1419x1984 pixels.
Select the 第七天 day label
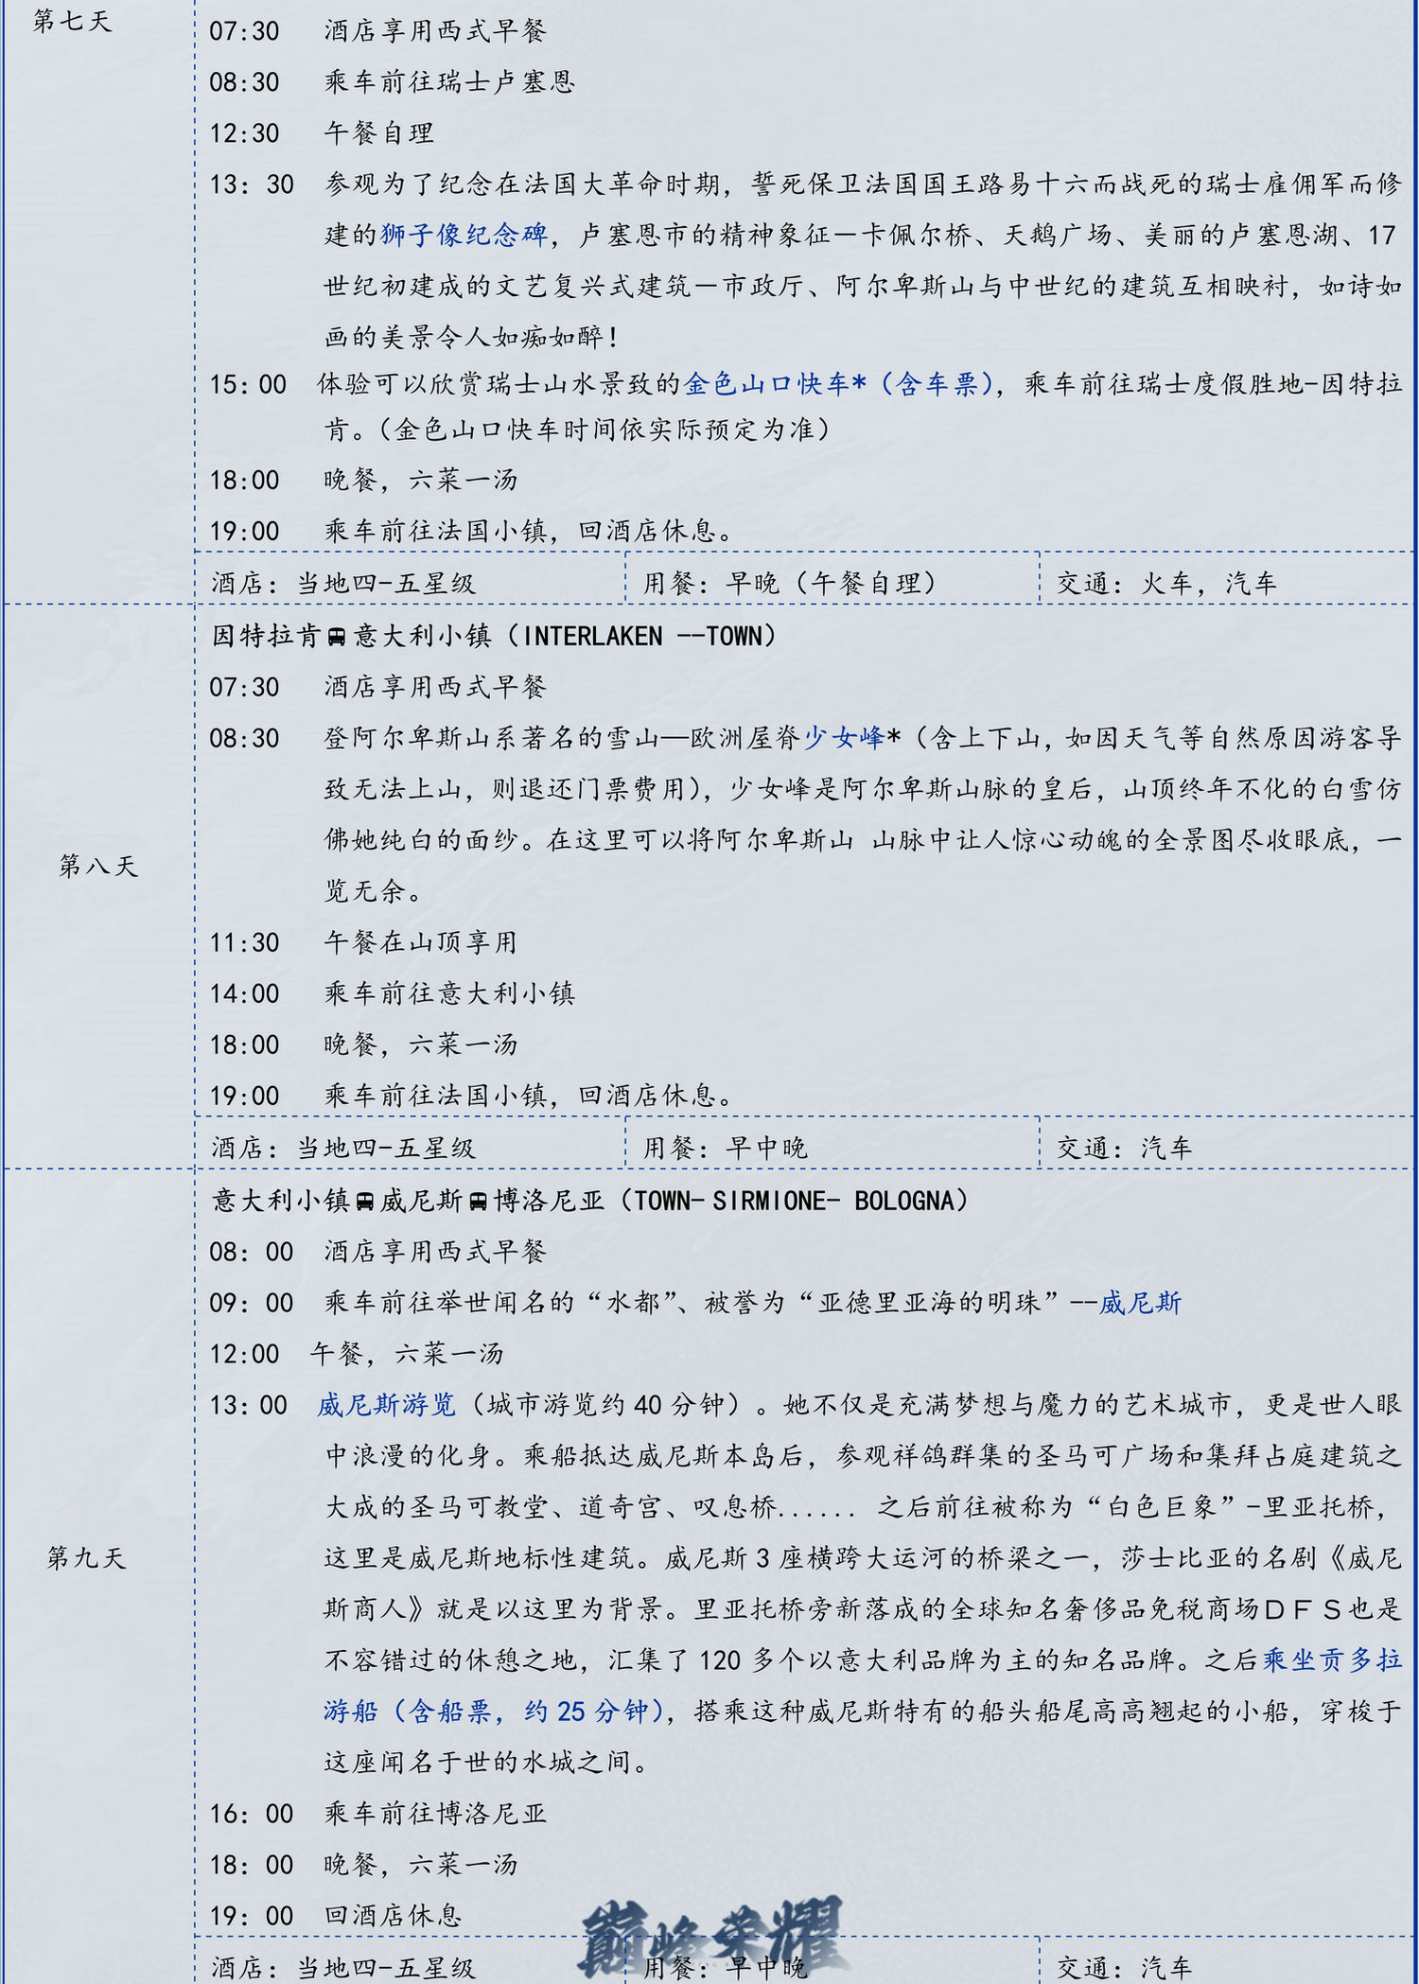point(72,21)
